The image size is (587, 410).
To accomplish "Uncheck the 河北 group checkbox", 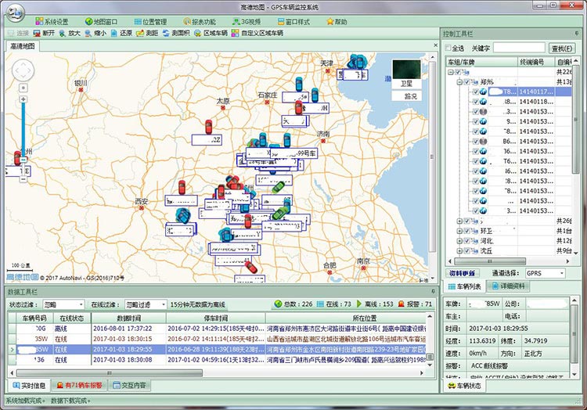I will 466,241.
